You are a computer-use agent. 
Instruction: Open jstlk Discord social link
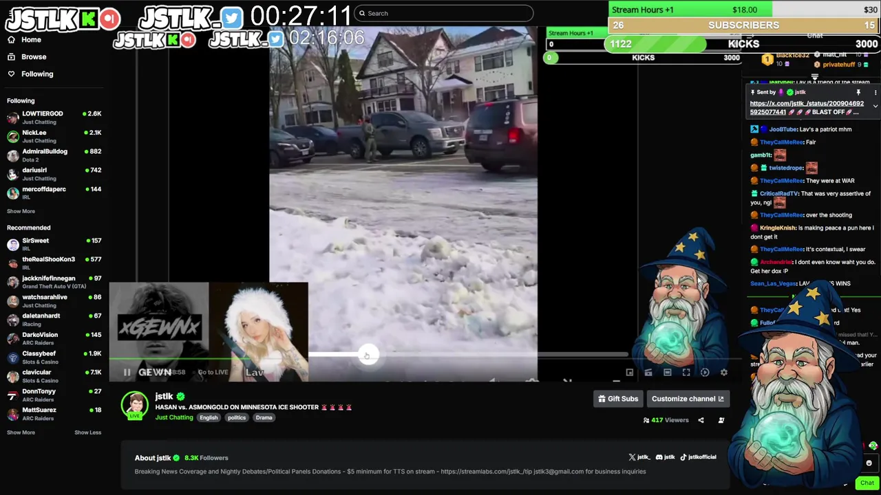click(x=666, y=457)
